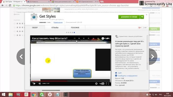Open File Explorer from taskbar
This screenshot has width=173, height=97.
pos(11,95)
